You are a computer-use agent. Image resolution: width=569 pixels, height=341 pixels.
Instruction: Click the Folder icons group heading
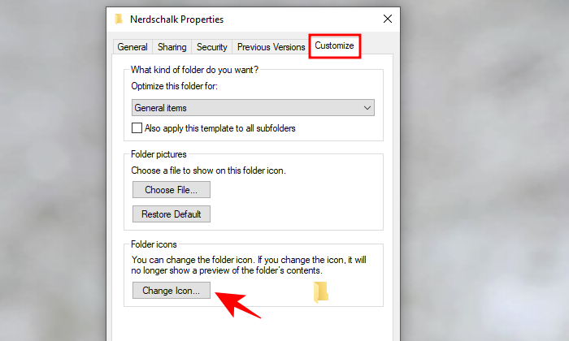pyautogui.click(x=154, y=244)
